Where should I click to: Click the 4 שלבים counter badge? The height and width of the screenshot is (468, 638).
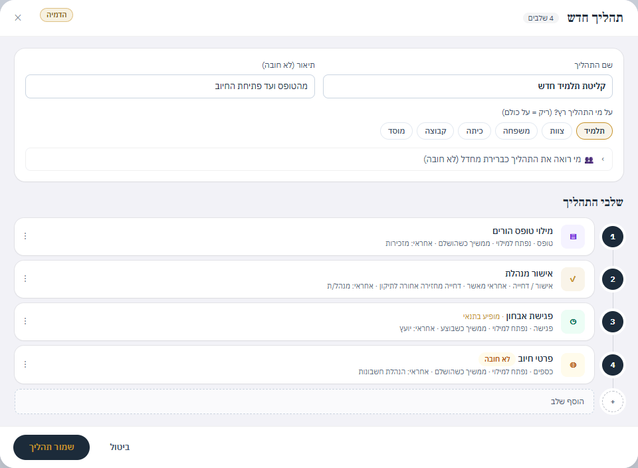coord(541,19)
